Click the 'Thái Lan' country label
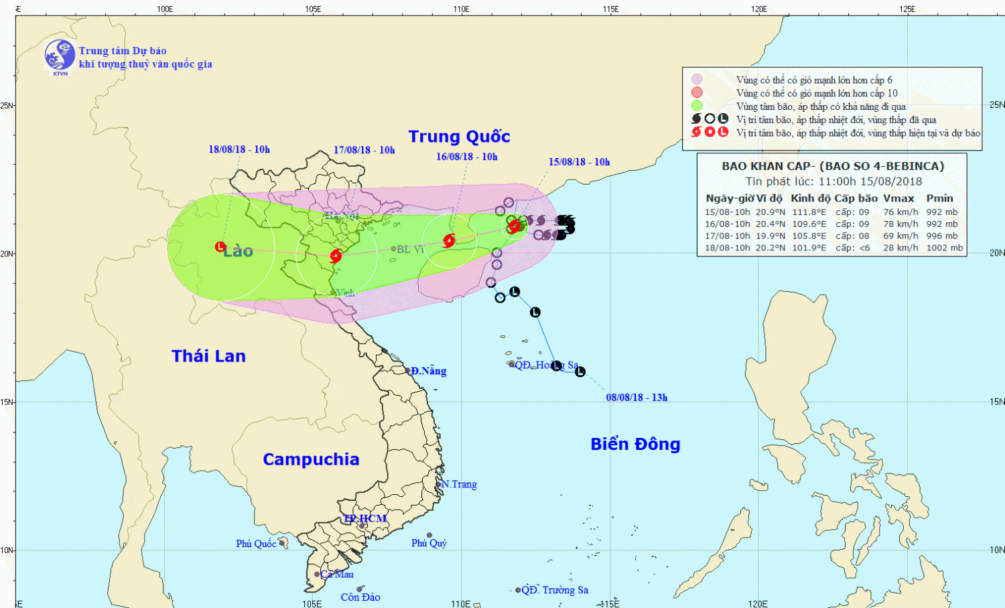Viewport: 1005px width, 608px height. [208, 356]
